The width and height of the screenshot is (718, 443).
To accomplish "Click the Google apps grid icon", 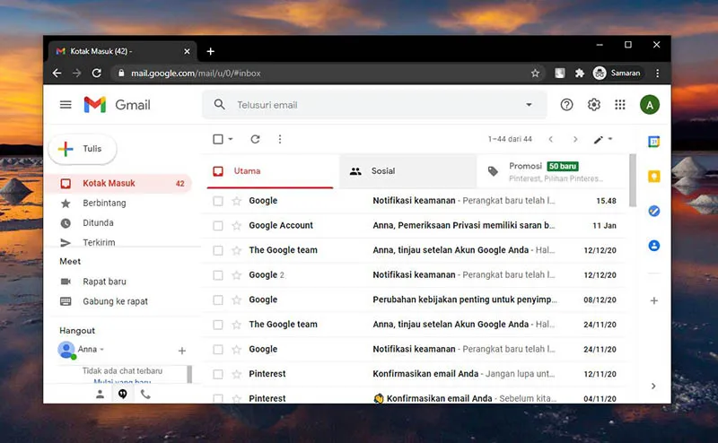I will coord(620,105).
